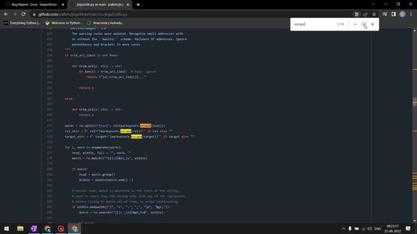Open the volume tray icon
Image resolution: width=417 pixels, height=234 pixels.
click(369, 229)
